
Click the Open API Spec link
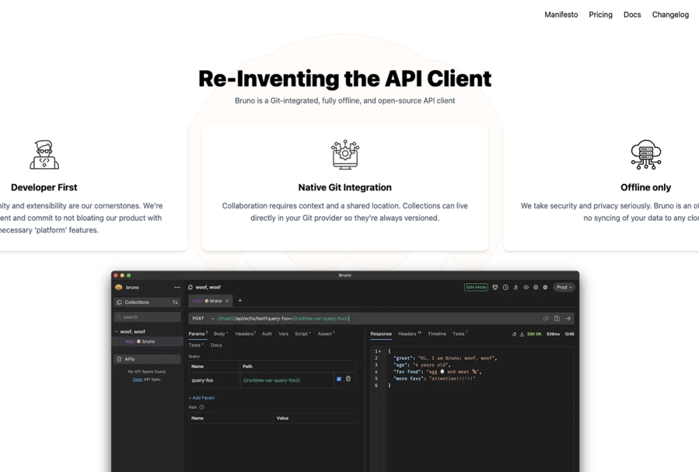(137, 380)
